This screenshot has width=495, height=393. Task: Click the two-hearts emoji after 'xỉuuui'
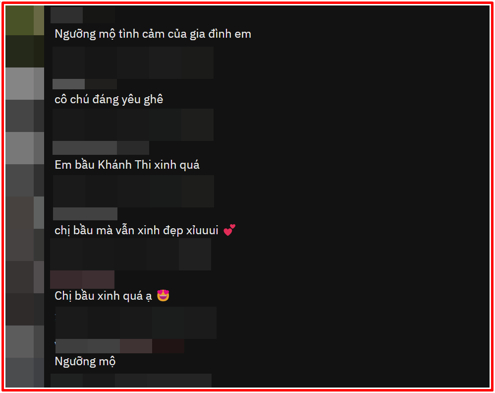click(x=229, y=230)
